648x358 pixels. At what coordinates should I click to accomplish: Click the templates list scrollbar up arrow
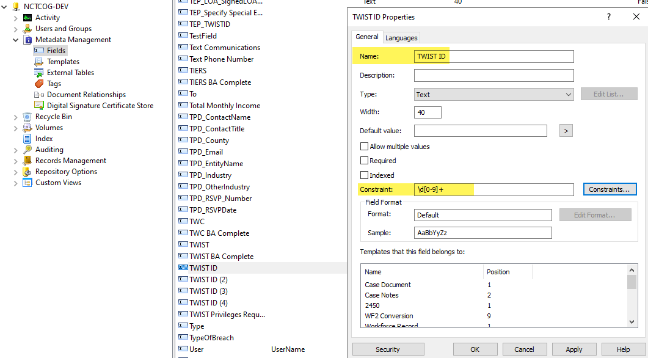click(x=632, y=270)
